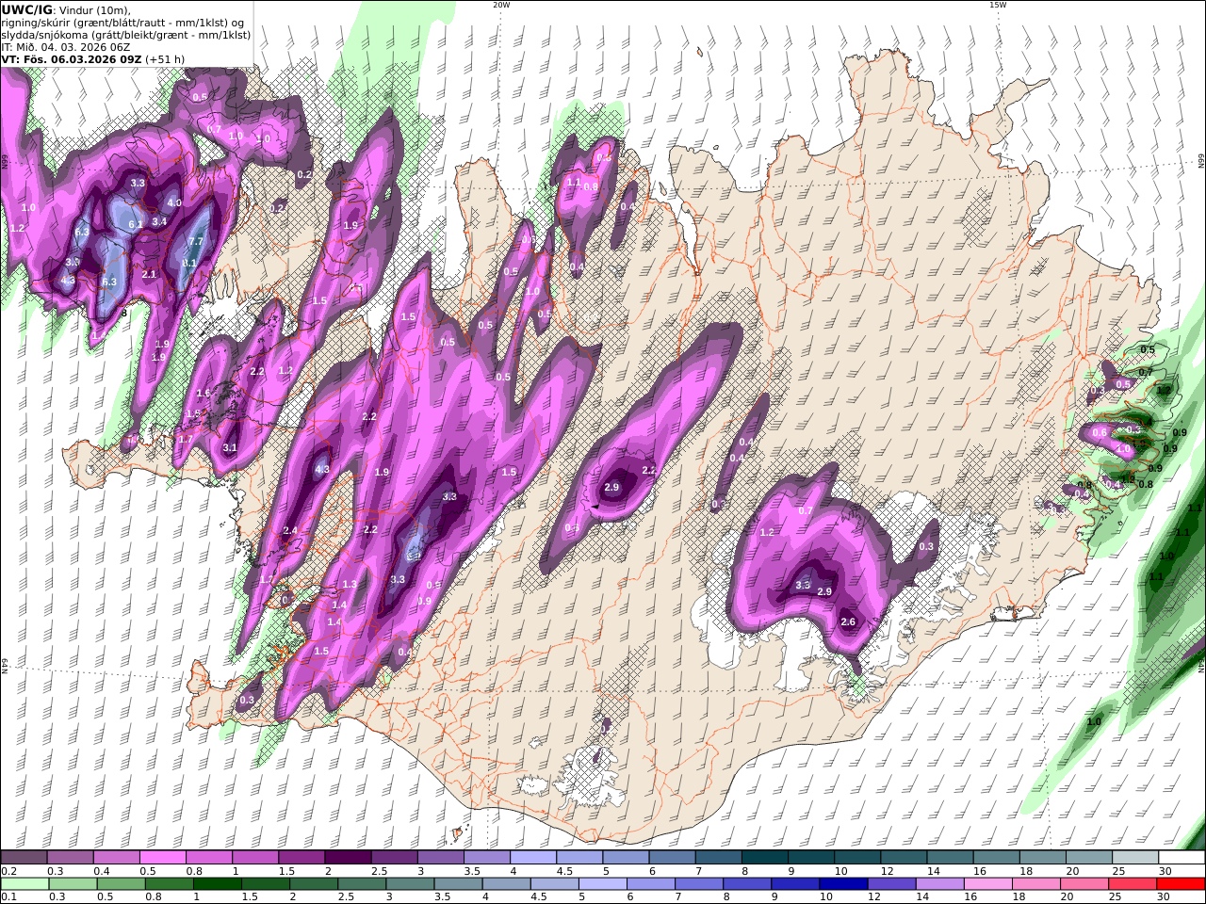Select the '2.4' precipitation value on the map
This screenshot has height=904, width=1206.
[290, 531]
